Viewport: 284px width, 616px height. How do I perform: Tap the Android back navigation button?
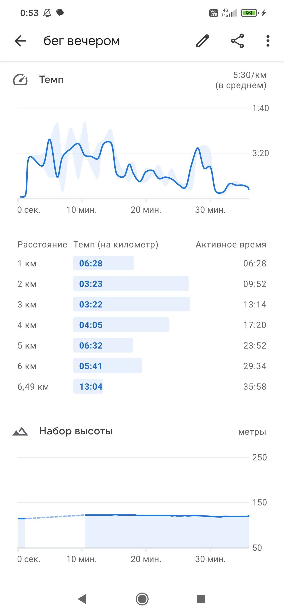tap(83, 599)
